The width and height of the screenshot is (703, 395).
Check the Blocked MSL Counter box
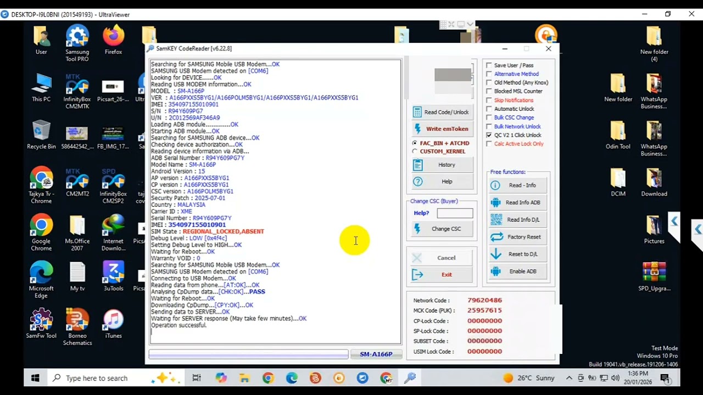[x=489, y=92]
